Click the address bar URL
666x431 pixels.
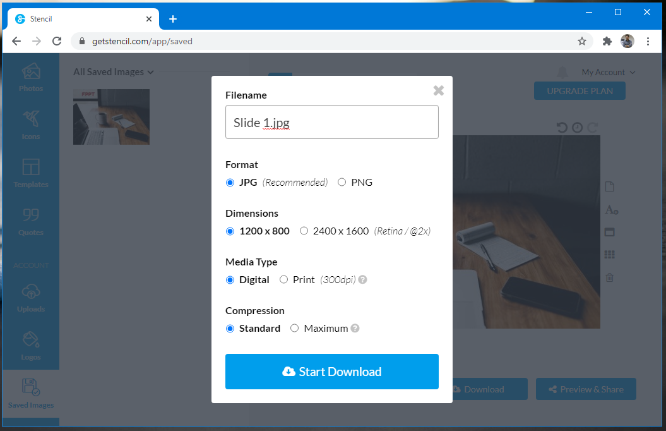coord(142,41)
